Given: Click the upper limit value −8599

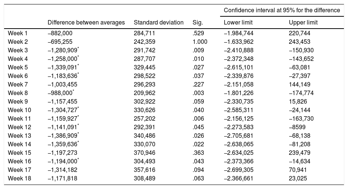Looking at the screenshot, I should coord(299,127).
